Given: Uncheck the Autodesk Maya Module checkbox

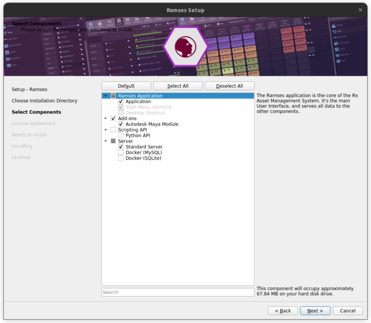Looking at the screenshot, I should click(121, 124).
